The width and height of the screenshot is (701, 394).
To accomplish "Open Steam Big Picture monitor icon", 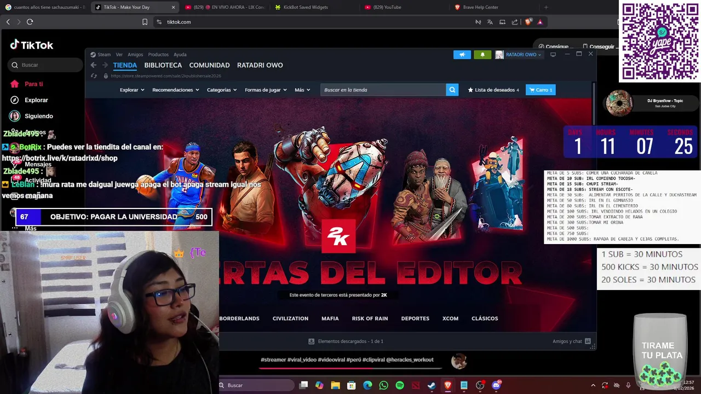I will tap(553, 55).
